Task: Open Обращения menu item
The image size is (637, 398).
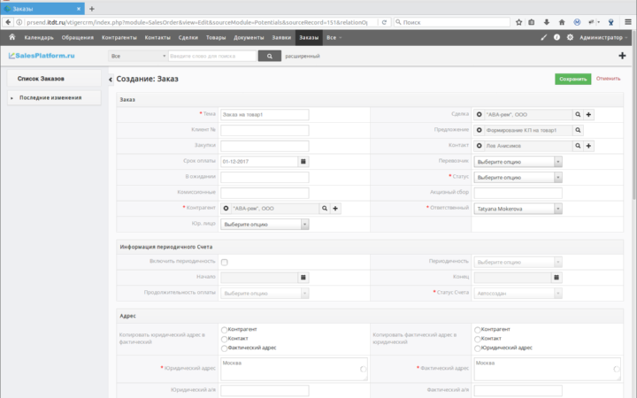Action: click(x=78, y=37)
